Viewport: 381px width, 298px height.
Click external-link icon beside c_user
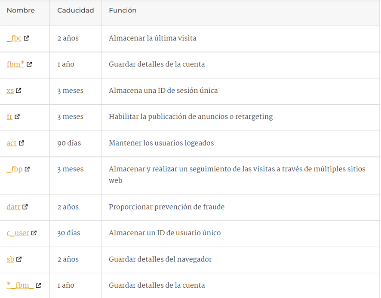(x=34, y=233)
